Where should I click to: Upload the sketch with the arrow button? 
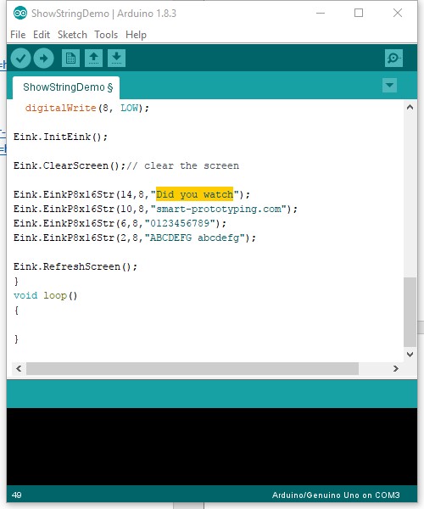click(44, 59)
